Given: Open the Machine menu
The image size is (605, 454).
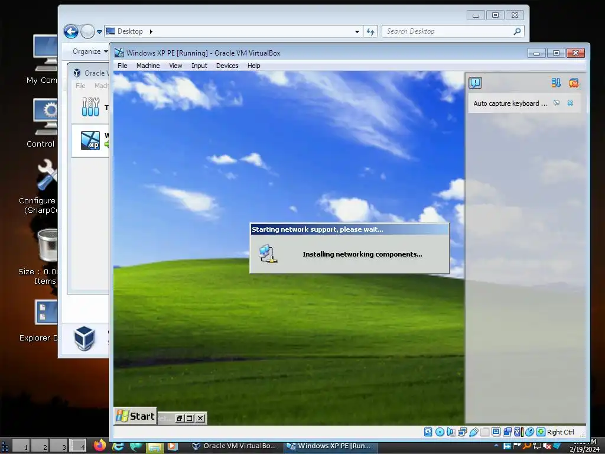Looking at the screenshot, I should [148, 66].
